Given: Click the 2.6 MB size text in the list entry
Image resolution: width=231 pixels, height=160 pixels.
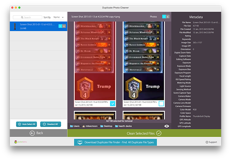Looking at the screenshot, I should pyautogui.click(x=23, y=28).
